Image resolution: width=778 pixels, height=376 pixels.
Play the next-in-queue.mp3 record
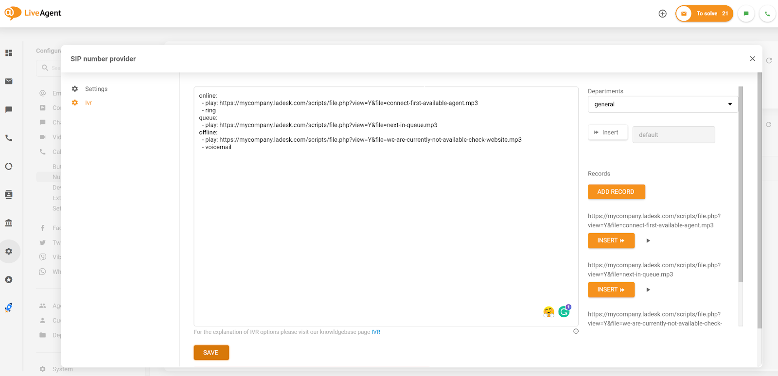click(x=648, y=290)
